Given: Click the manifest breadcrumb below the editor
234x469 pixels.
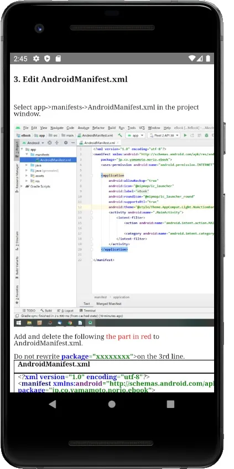Looking at the screenshot, I should click(x=101, y=297).
